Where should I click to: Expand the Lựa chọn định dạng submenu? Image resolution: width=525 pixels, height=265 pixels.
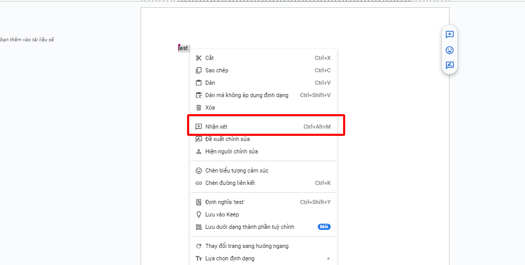229,258
